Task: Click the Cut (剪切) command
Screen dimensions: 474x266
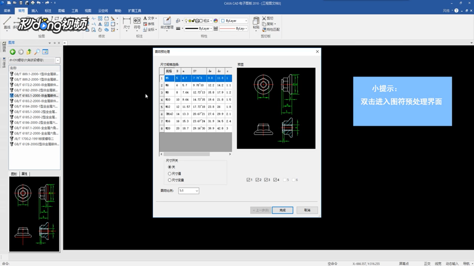Action: [268, 18]
